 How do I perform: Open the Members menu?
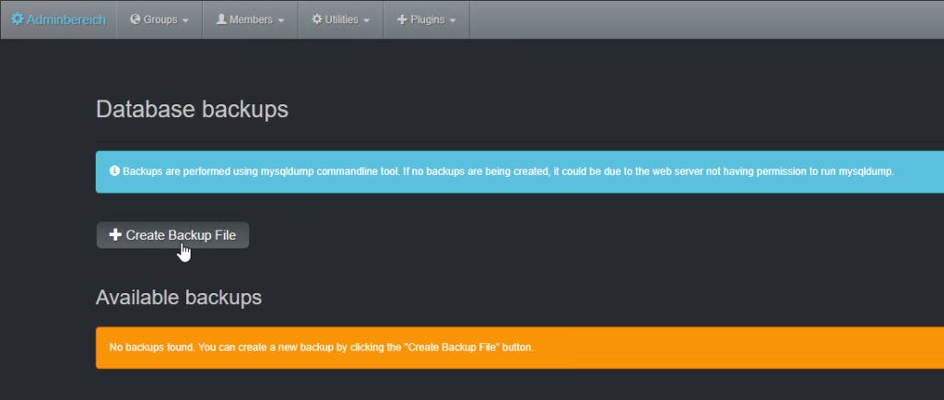pyautogui.click(x=251, y=20)
